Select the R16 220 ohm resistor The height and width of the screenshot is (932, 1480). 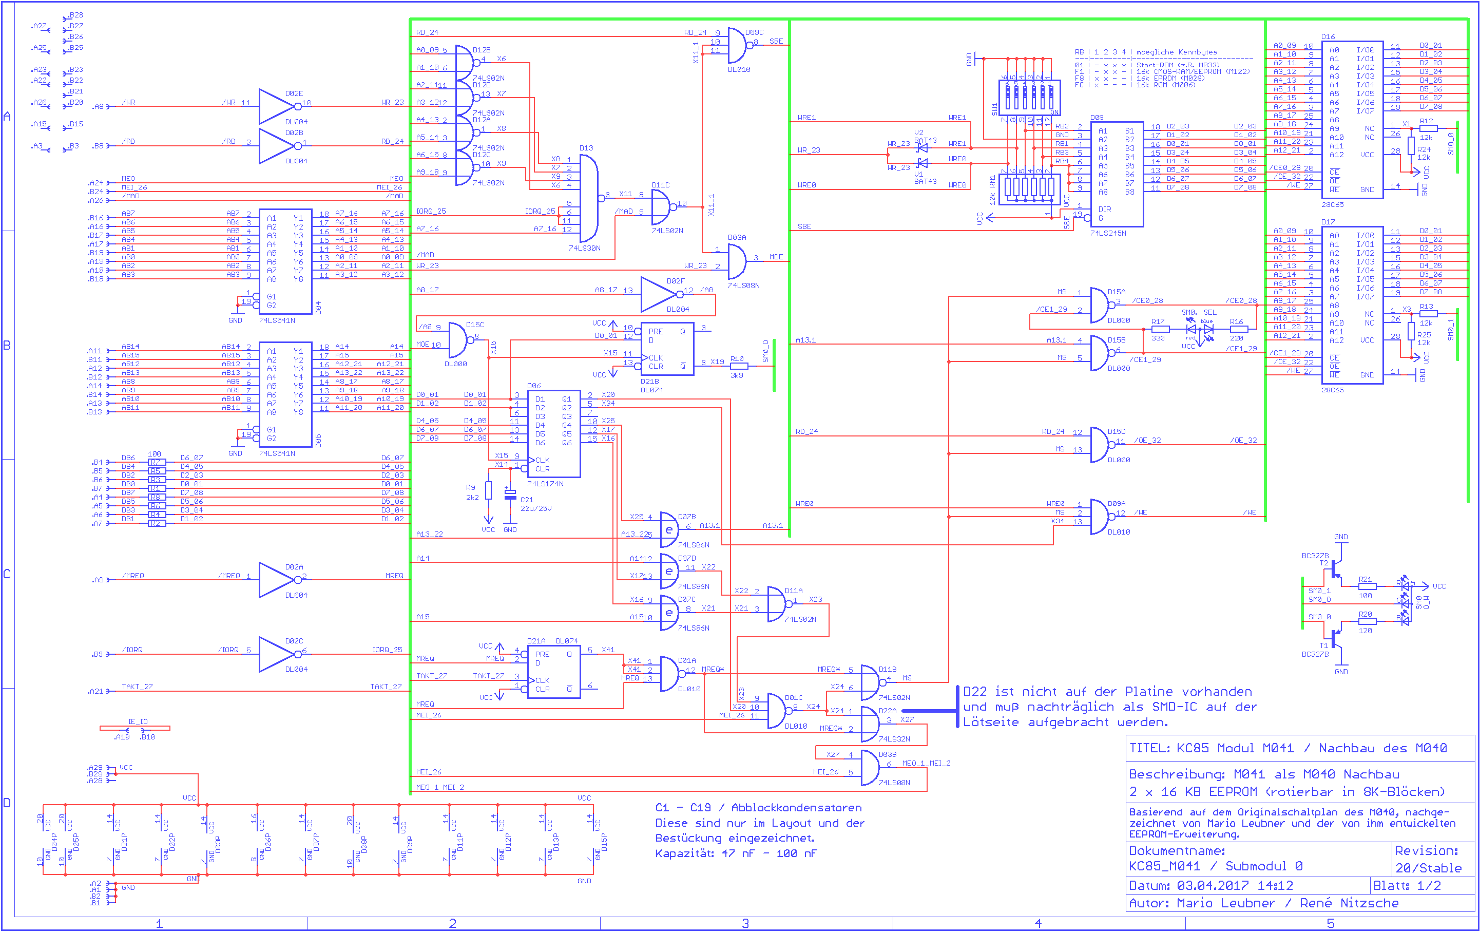click(x=1238, y=329)
